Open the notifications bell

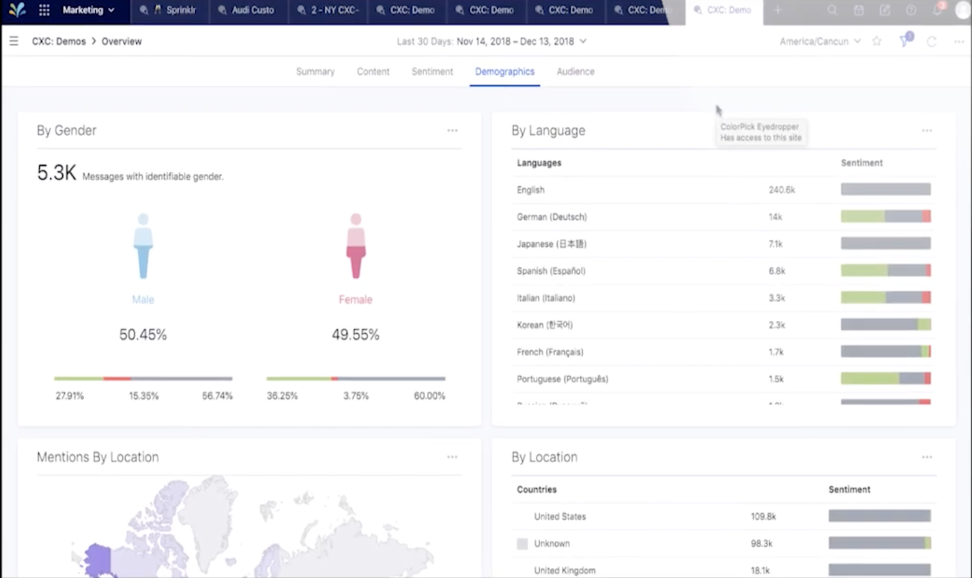pyautogui.click(x=937, y=10)
